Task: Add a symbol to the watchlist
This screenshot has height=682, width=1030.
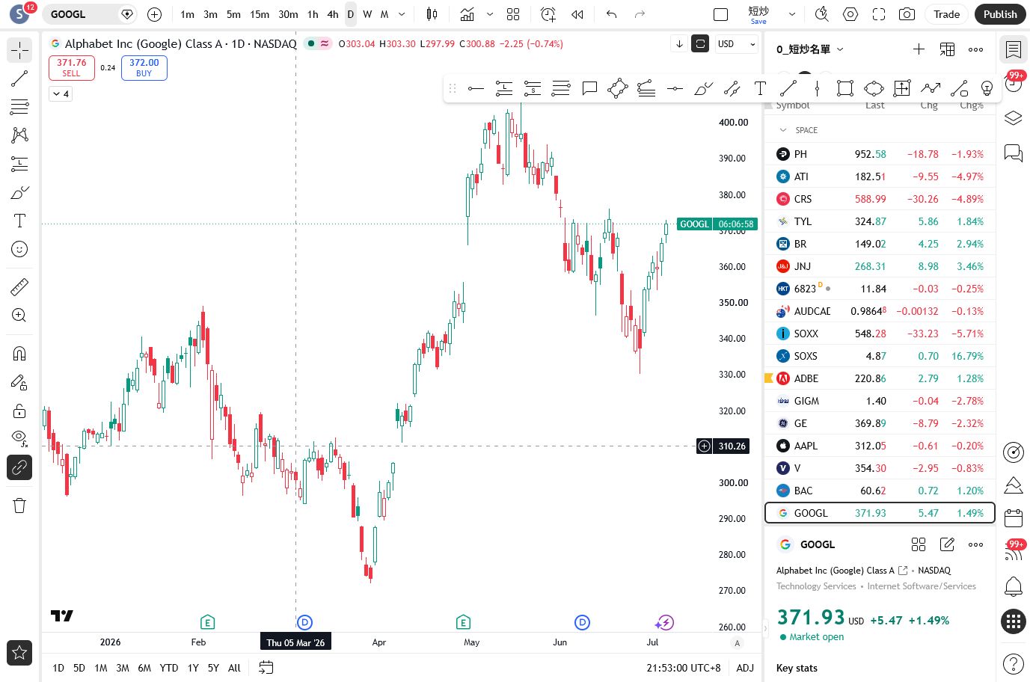Action: [919, 49]
